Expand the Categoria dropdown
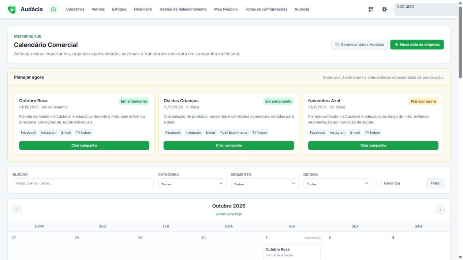 193,183
